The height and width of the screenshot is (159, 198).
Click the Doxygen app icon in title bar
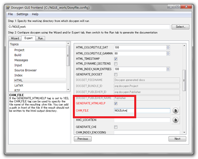coord(8,8)
